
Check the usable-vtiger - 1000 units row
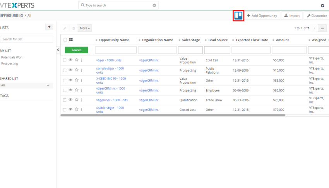tap(65, 110)
